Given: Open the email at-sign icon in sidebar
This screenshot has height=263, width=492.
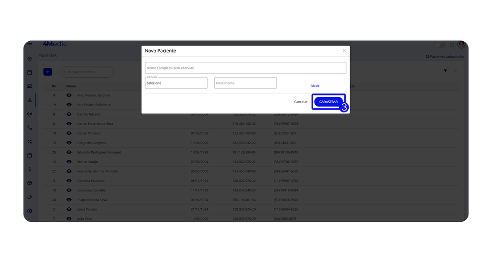Looking at the screenshot, I should [x=30, y=114].
